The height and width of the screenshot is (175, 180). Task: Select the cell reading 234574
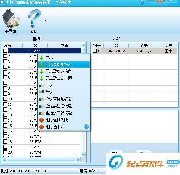click(35, 152)
